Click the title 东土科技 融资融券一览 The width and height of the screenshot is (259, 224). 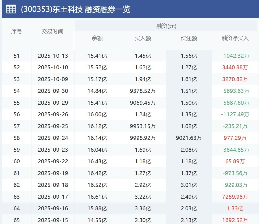pyautogui.click(x=91, y=9)
